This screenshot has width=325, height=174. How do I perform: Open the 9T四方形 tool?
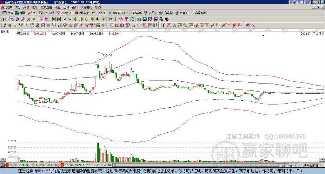[117, 13]
